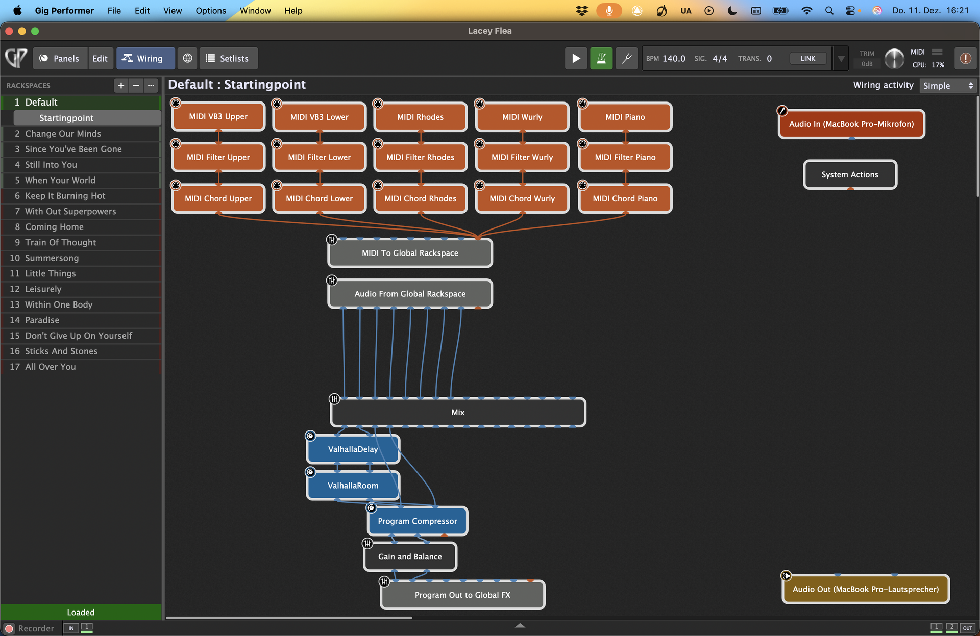Open the Options menu
The image size is (980, 636).
[210, 10]
